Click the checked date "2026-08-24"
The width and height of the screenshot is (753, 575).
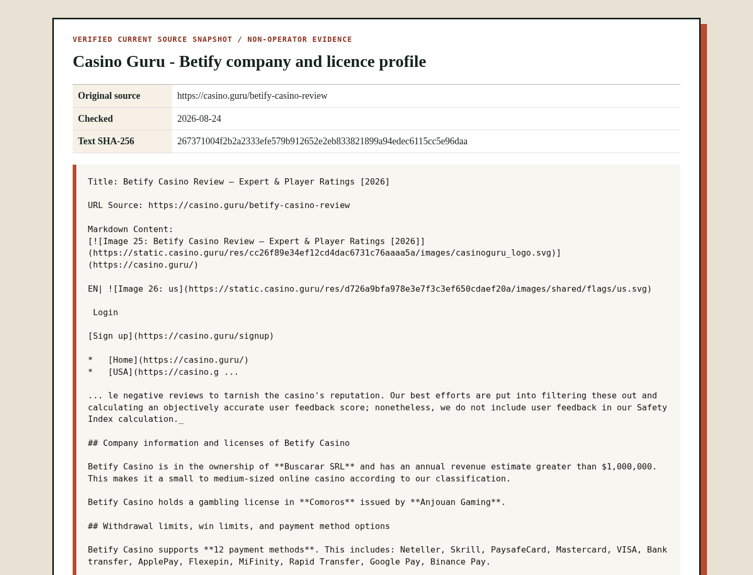199,119
